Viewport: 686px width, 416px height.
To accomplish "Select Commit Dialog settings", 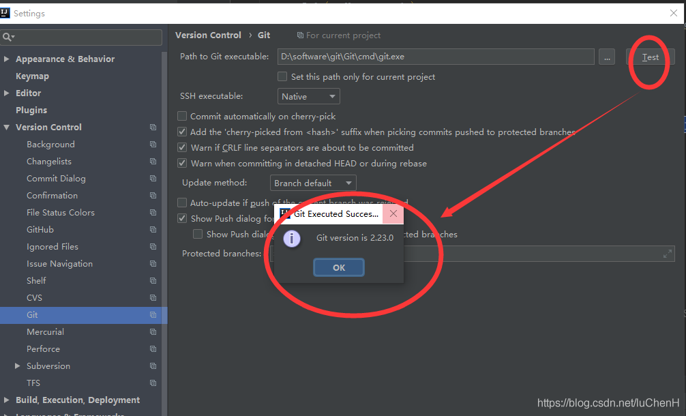I will point(56,179).
